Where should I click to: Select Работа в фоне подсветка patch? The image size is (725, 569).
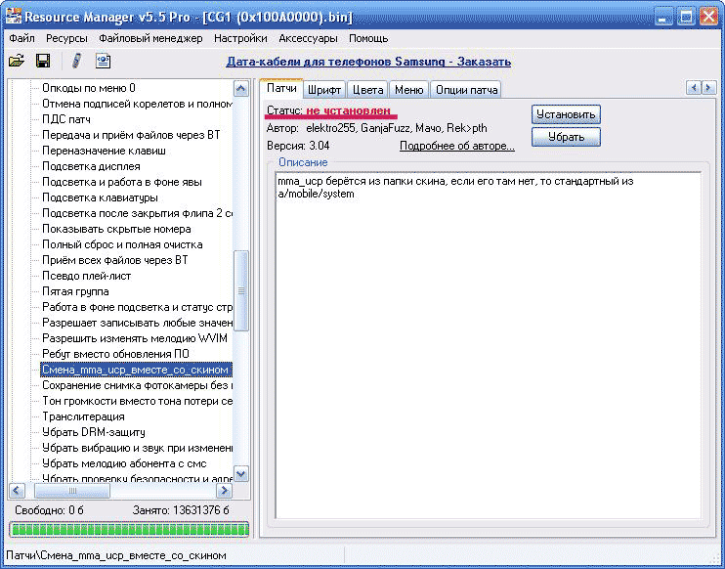137,308
